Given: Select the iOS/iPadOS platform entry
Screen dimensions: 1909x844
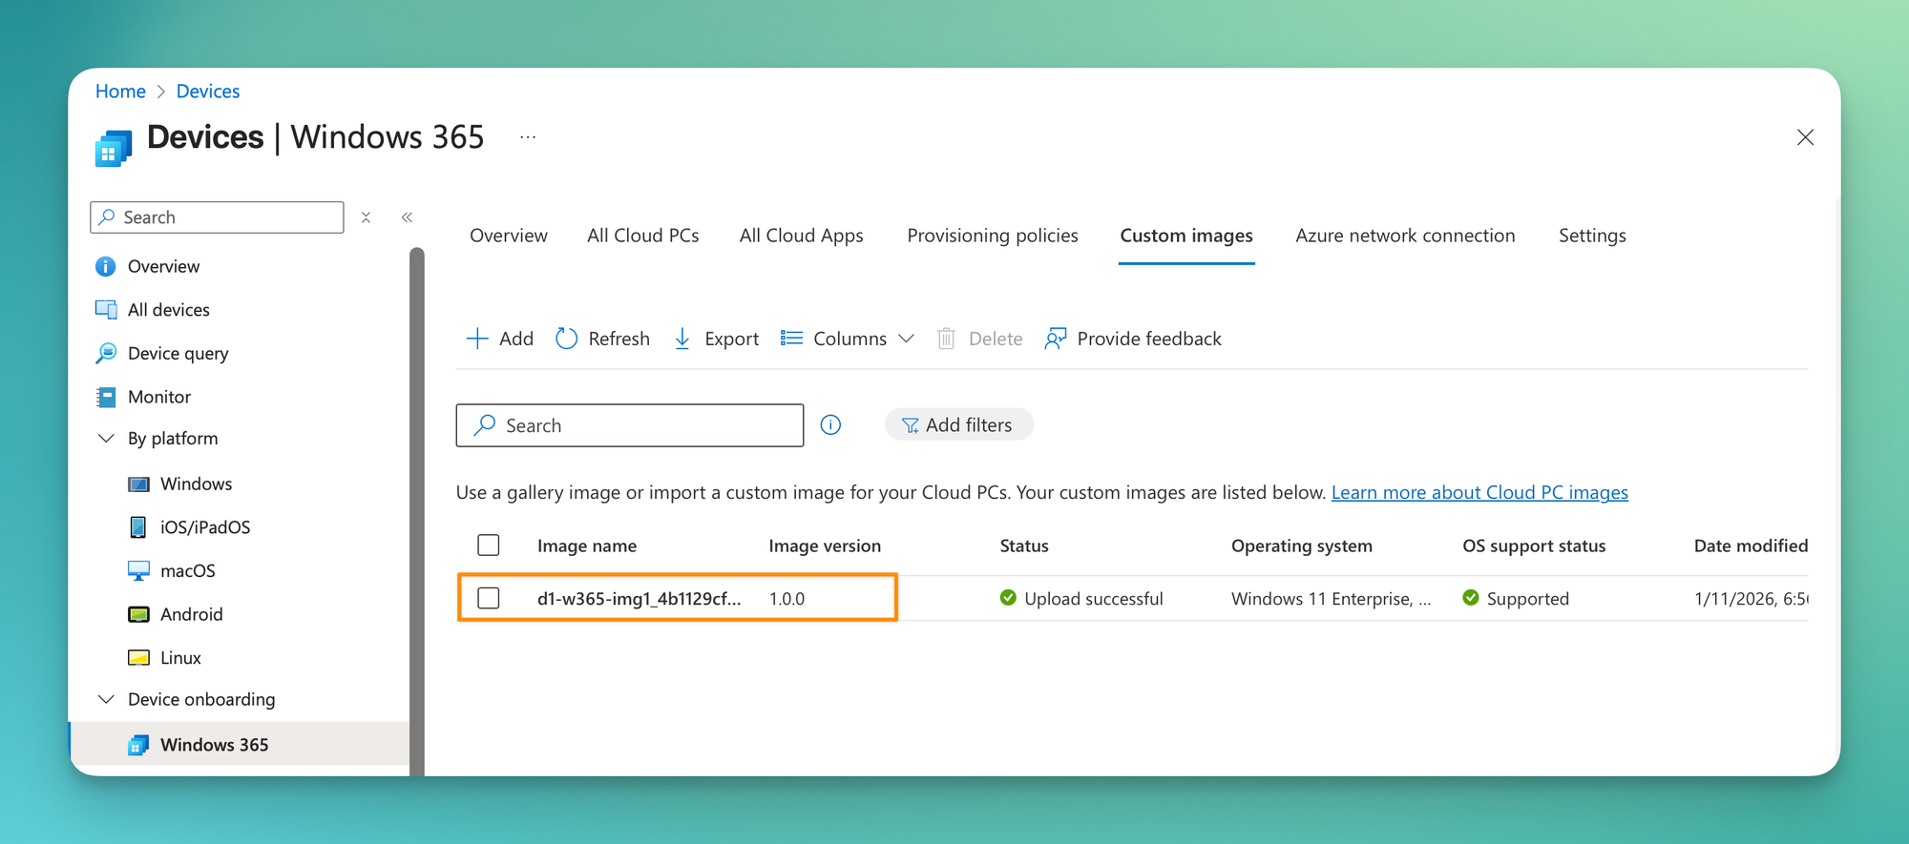Looking at the screenshot, I should click(205, 527).
